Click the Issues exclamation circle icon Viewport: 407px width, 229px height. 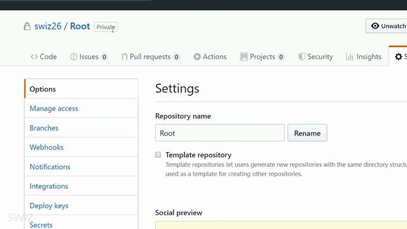coord(74,57)
